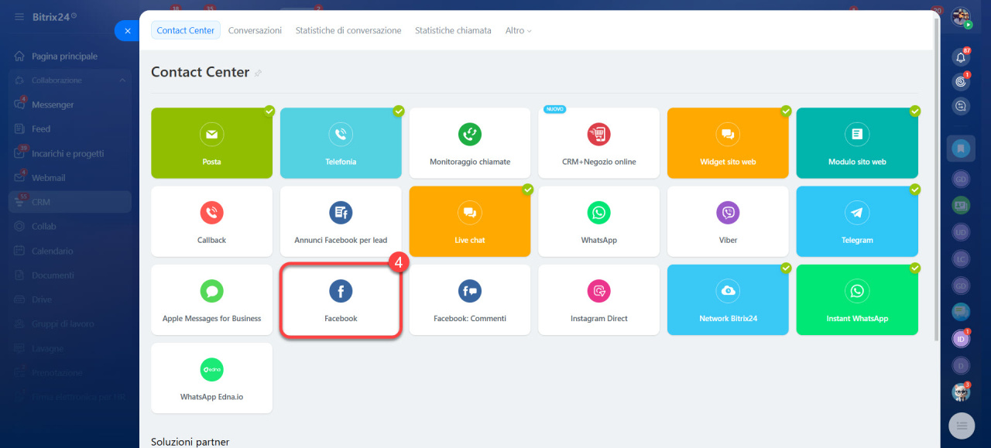Open Statistiche di conversazione tab
The width and height of the screenshot is (991, 448).
[x=348, y=30]
